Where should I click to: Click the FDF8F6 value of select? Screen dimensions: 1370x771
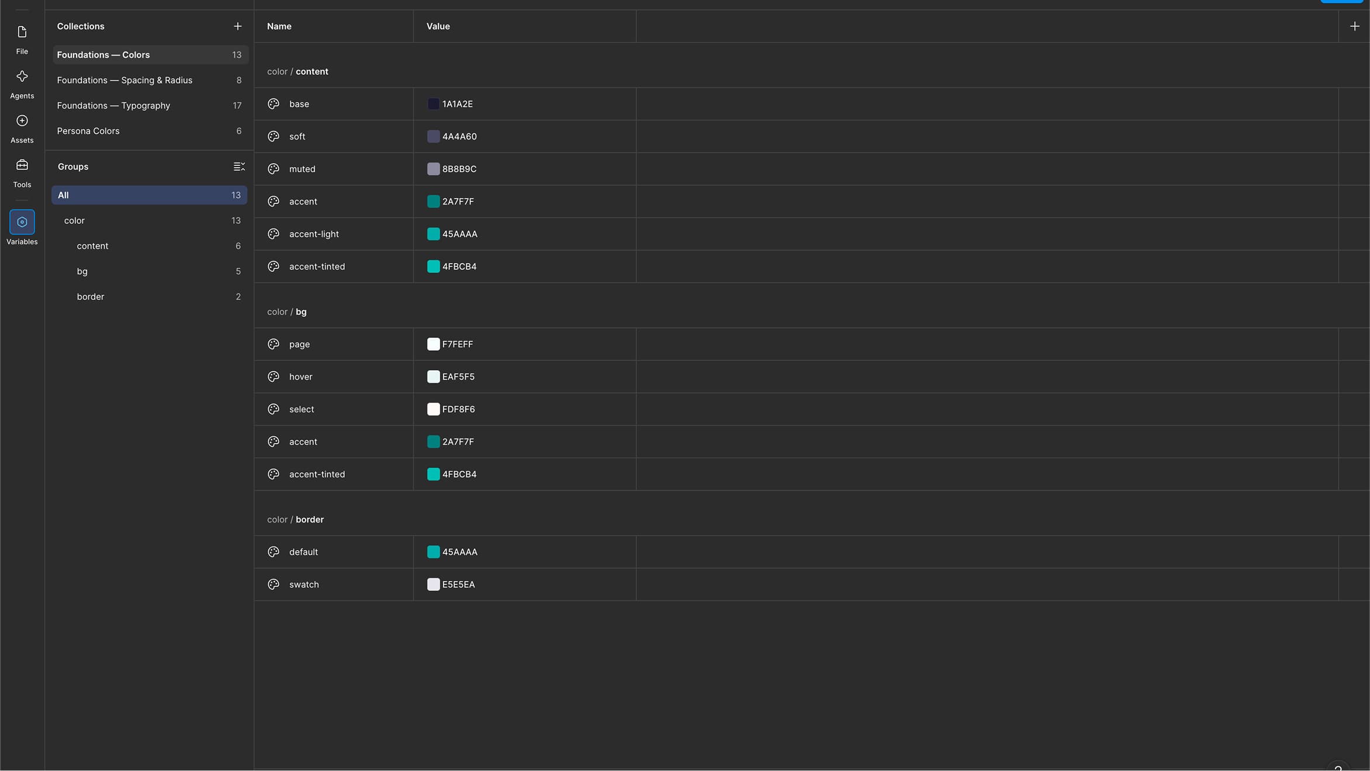coord(458,409)
